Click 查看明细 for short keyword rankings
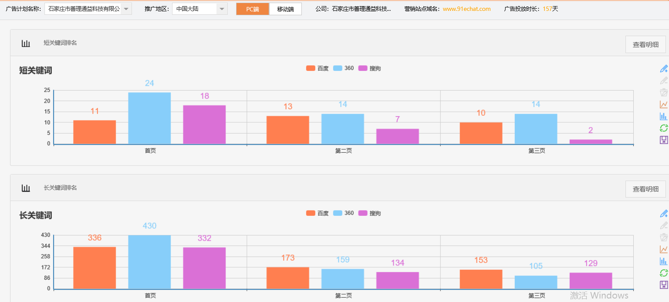The width and height of the screenshot is (669, 302). pos(645,44)
